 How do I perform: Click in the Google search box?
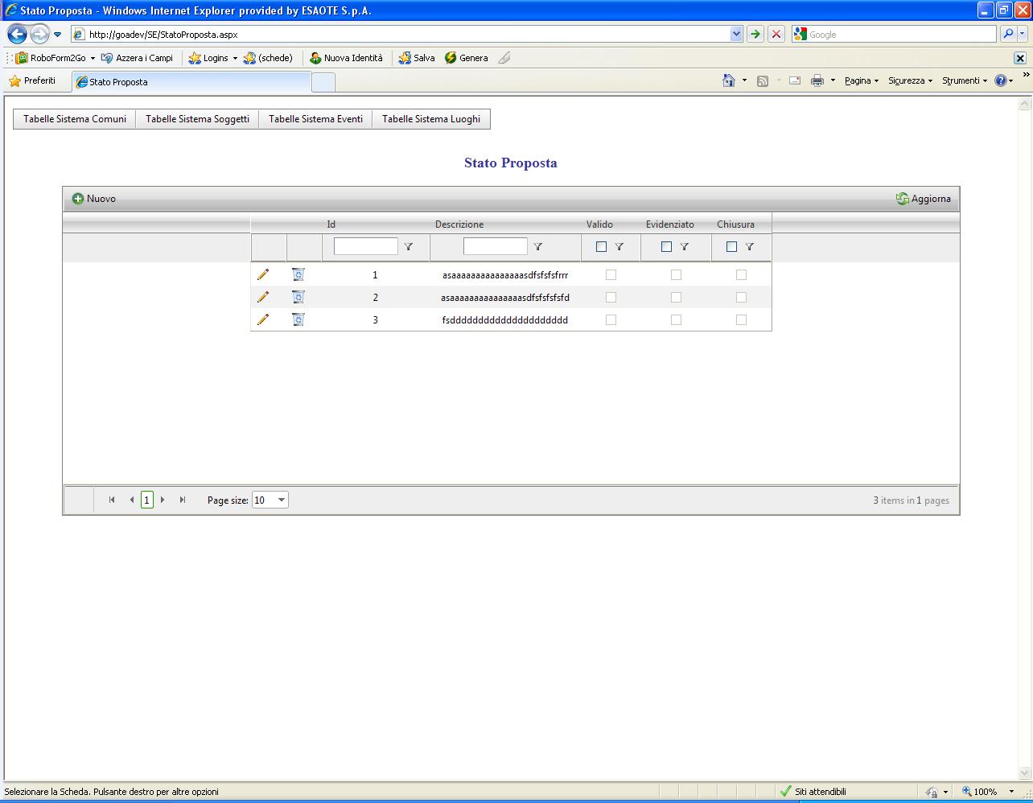tap(894, 34)
